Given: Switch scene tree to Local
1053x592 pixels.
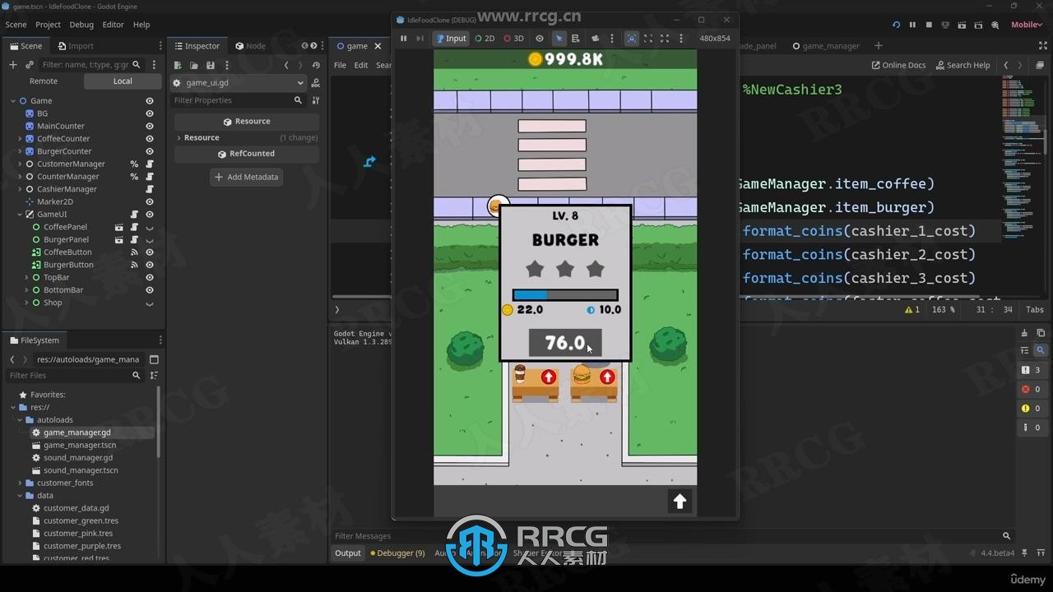Looking at the screenshot, I should click(123, 81).
